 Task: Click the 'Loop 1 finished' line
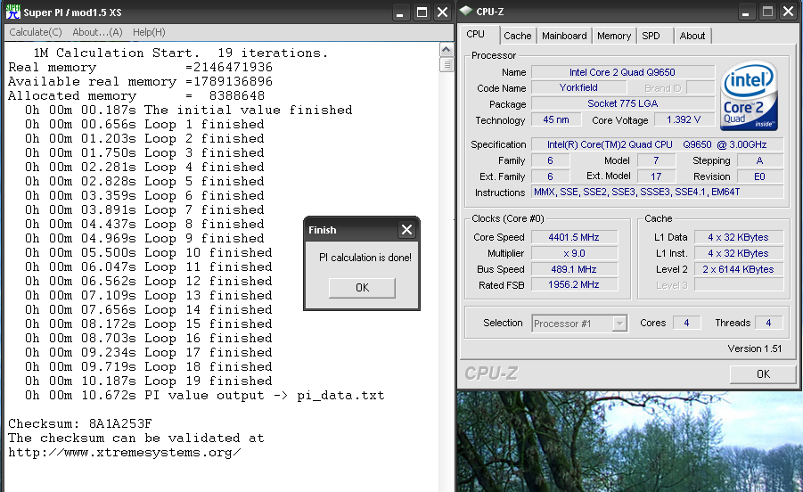tap(144, 125)
